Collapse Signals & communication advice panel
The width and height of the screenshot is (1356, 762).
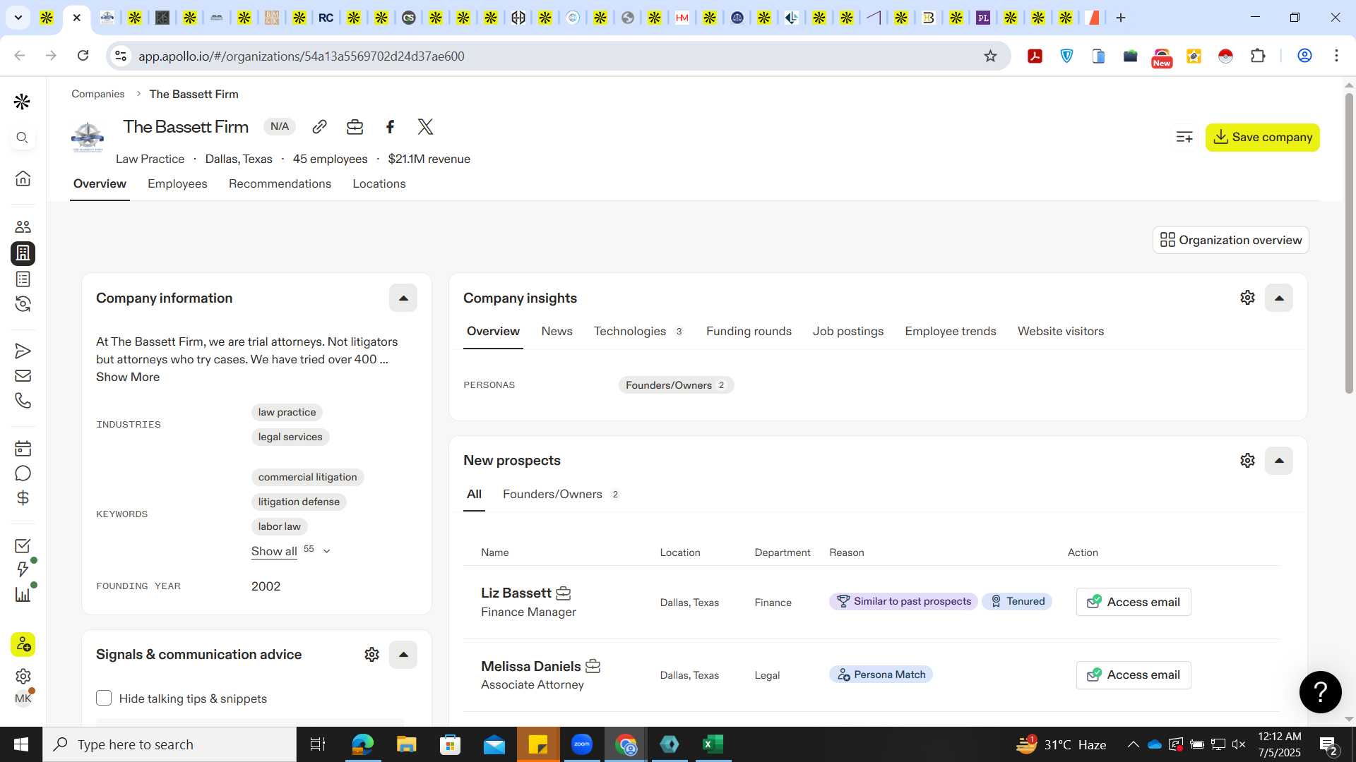[403, 655]
